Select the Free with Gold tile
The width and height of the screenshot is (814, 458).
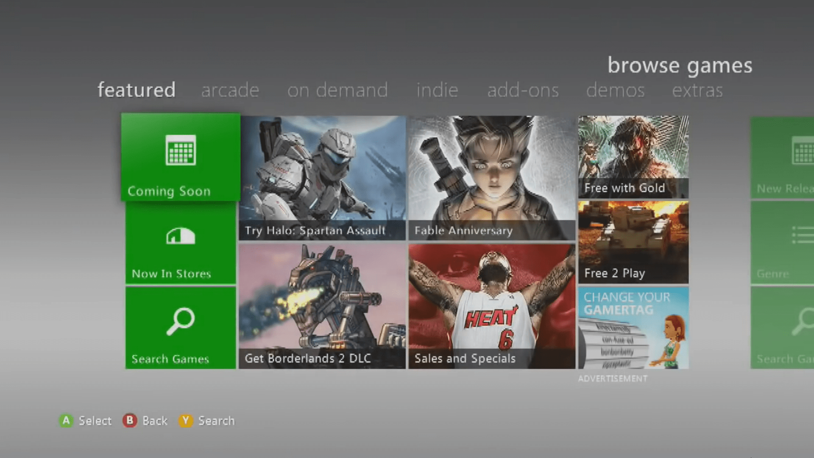(x=633, y=157)
